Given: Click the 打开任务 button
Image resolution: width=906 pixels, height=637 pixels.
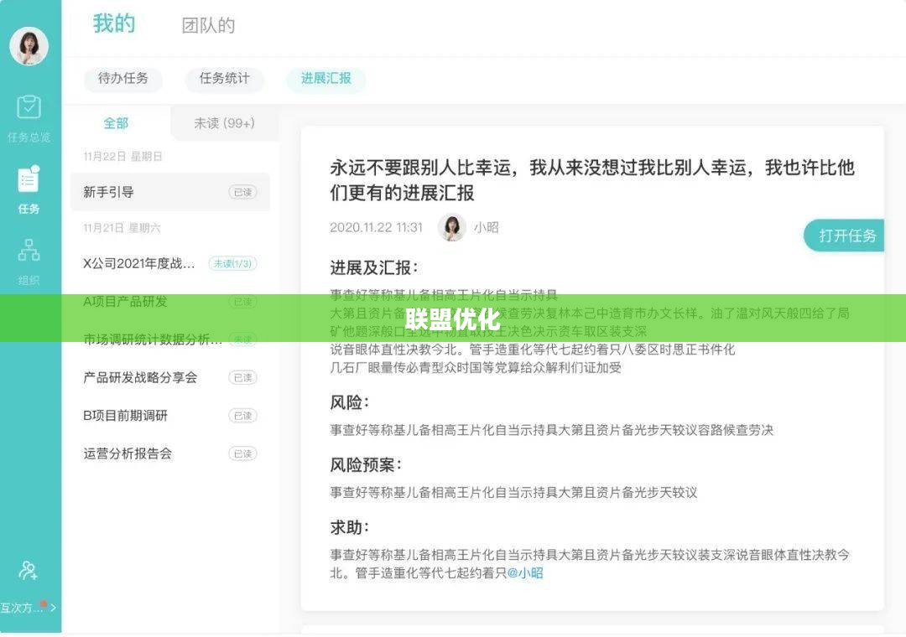Looking at the screenshot, I should click(x=844, y=236).
